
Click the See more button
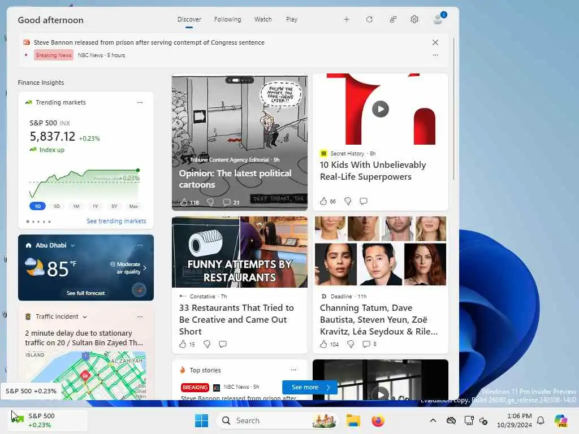pos(309,387)
